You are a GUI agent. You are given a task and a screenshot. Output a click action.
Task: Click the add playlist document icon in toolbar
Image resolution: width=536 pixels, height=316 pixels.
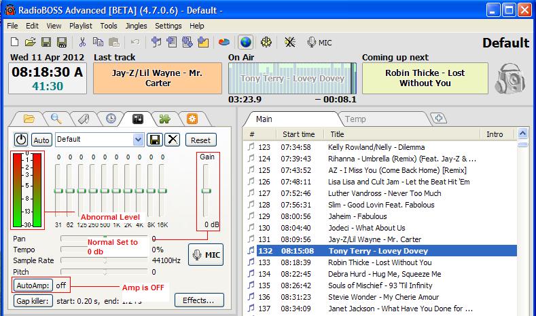(x=172, y=42)
